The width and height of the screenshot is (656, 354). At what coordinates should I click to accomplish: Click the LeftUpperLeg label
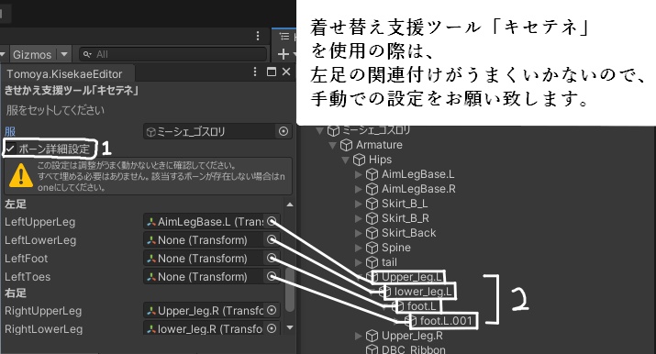pyautogui.click(x=40, y=222)
